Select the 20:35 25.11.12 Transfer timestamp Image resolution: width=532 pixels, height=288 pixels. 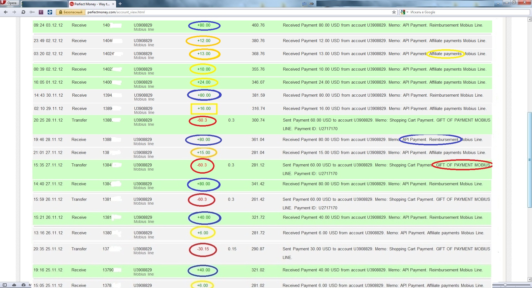click(x=48, y=249)
